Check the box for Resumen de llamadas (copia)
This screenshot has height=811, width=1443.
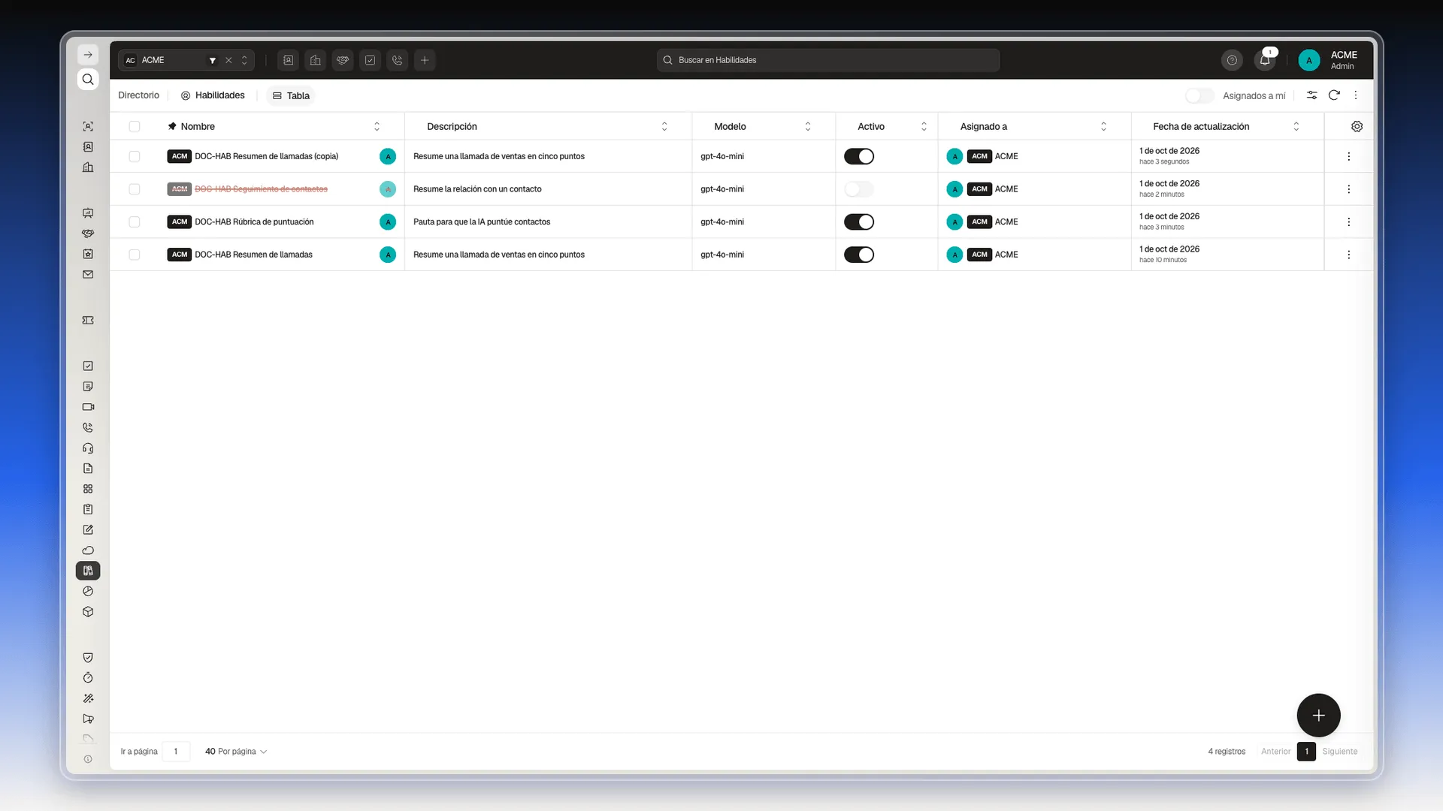point(135,156)
